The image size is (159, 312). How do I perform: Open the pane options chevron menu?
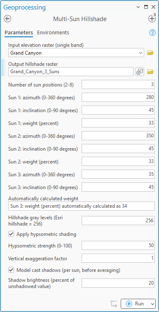pyautogui.click(x=138, y=7)
